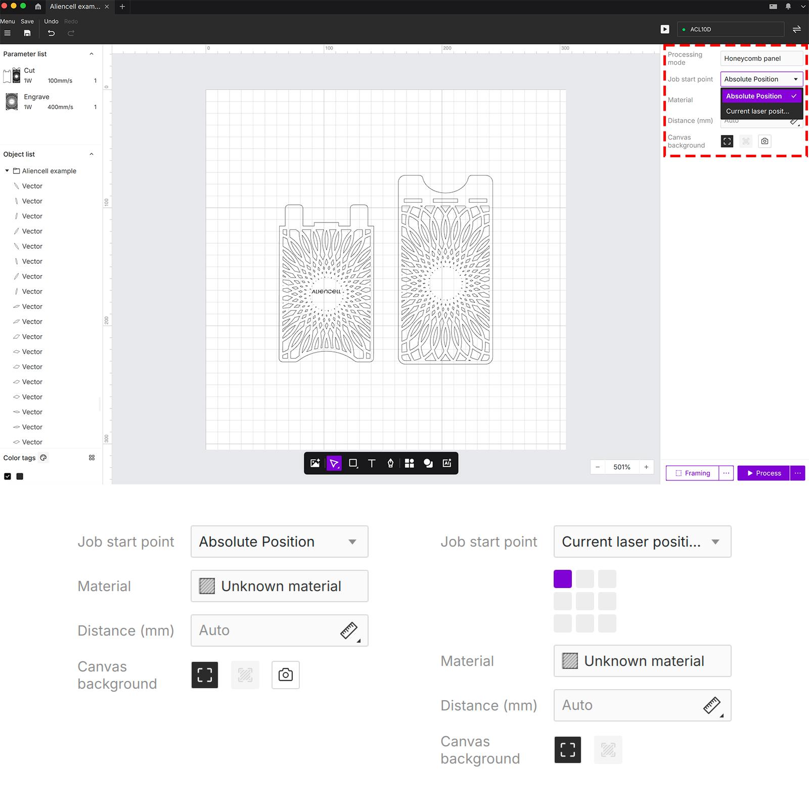Open a new tab with plus button
Screen dimensions: 809x810
click(122, 7)
